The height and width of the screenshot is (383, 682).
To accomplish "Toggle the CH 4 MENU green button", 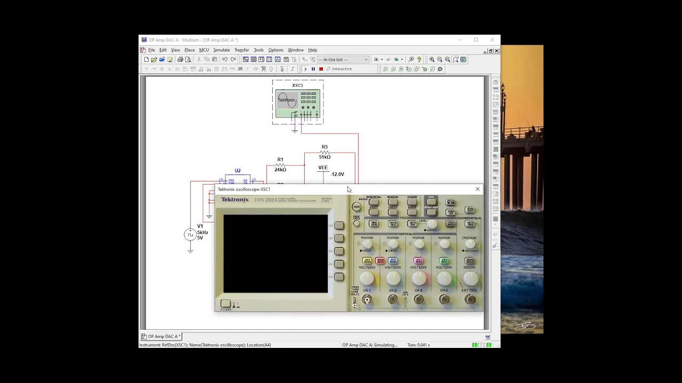I will [x=444, y=261].
